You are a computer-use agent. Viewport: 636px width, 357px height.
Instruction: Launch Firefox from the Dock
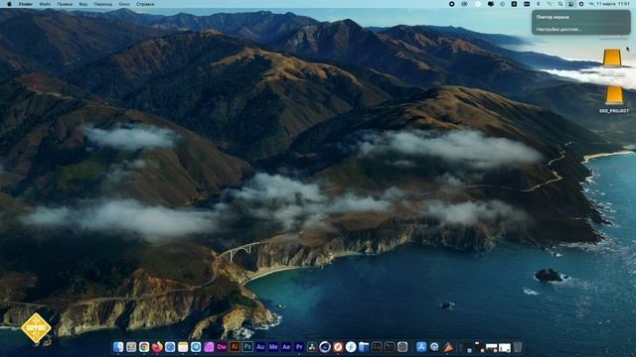[157, 347]
